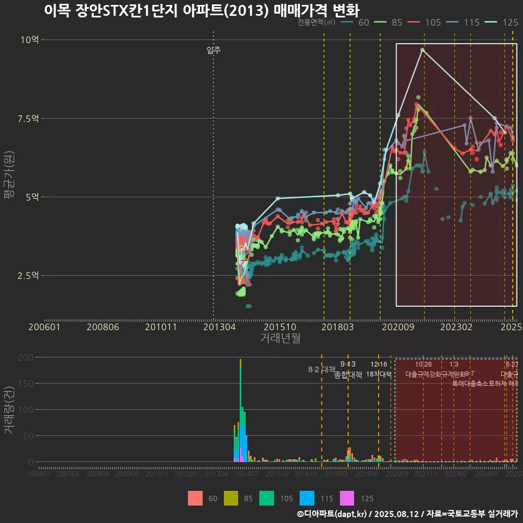Click '201803' on the price chart axis
This screenshot has width=523, height=523.
(338, 327)
